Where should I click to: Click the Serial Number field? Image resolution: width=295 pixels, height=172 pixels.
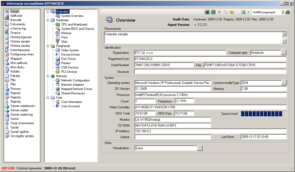click(x=164, y=65)
